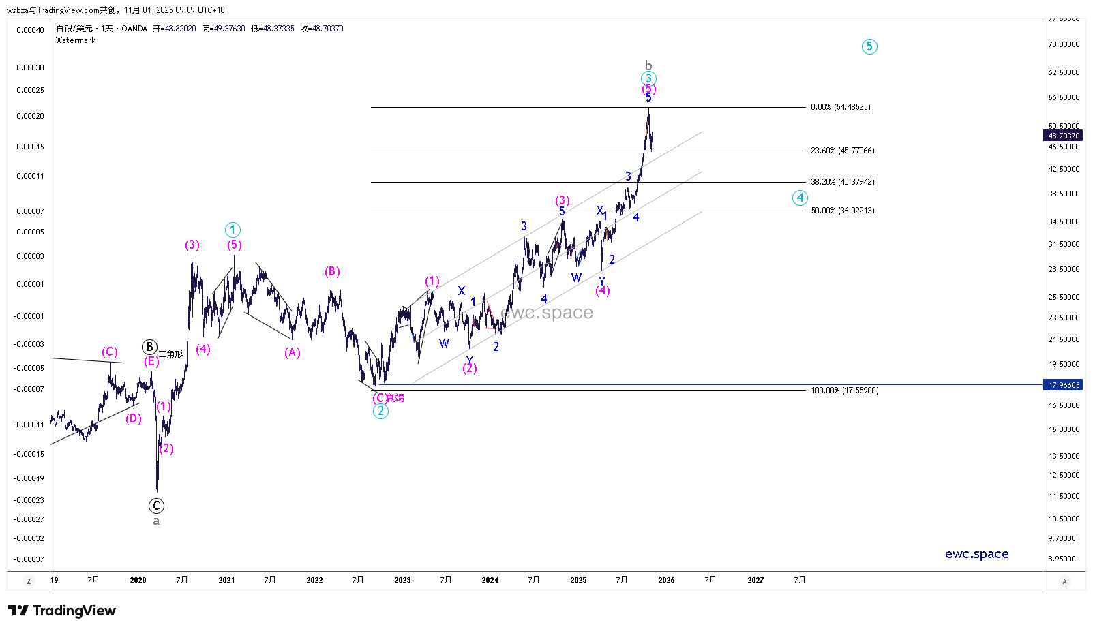The image size is (1093, 631).
Task: Click the cyan circled 3 at the peak
Action: [x=648, y=78]
